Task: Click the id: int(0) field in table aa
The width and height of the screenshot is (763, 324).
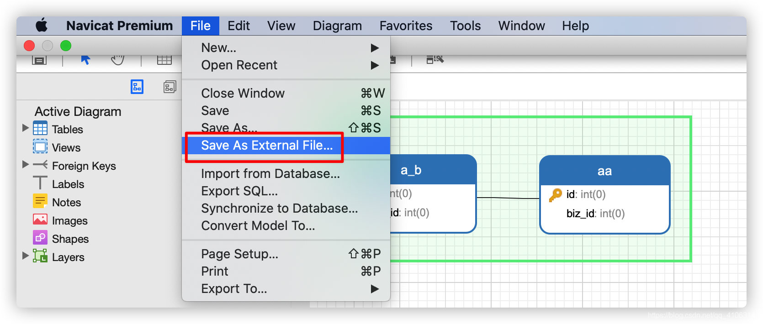Action: (x=586, y=194)
